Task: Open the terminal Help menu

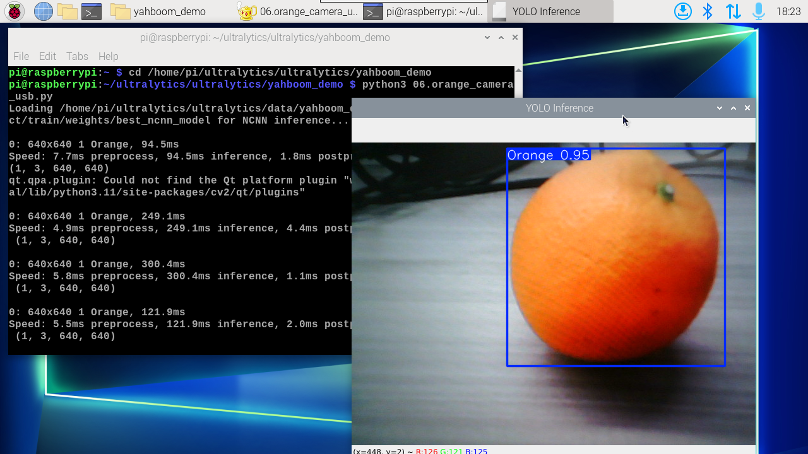Action: click(x=108, y=56)
